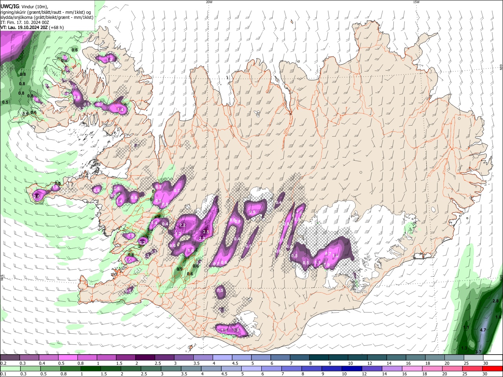
Task: Select the darkest purple snow swatch between 2 and 2.5
Action: (x=145, y=357)
